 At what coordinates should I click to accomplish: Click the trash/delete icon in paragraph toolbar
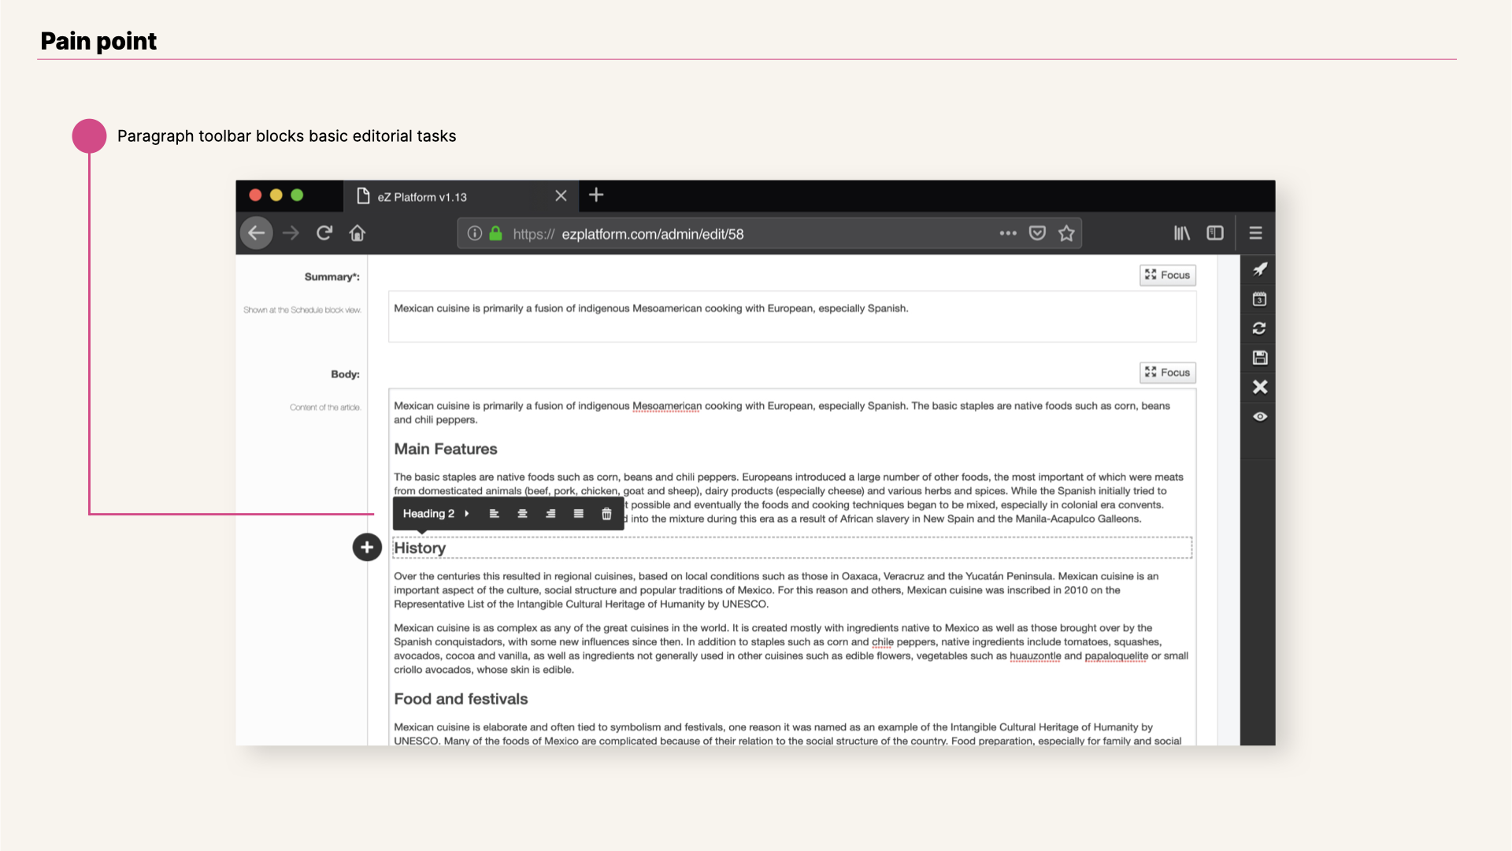tap(606, 513)
